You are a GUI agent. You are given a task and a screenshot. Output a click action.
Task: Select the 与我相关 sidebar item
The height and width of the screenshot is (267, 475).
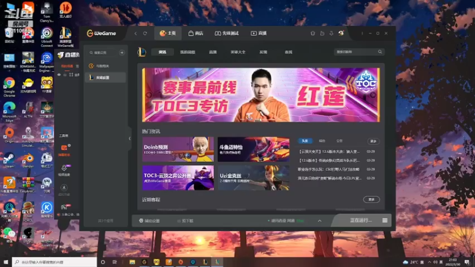(105, 66)
